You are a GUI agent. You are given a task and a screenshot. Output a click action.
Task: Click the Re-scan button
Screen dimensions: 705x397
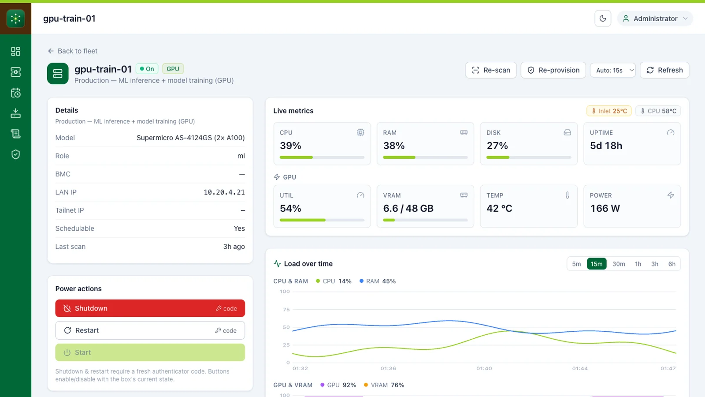coord(491,70)
